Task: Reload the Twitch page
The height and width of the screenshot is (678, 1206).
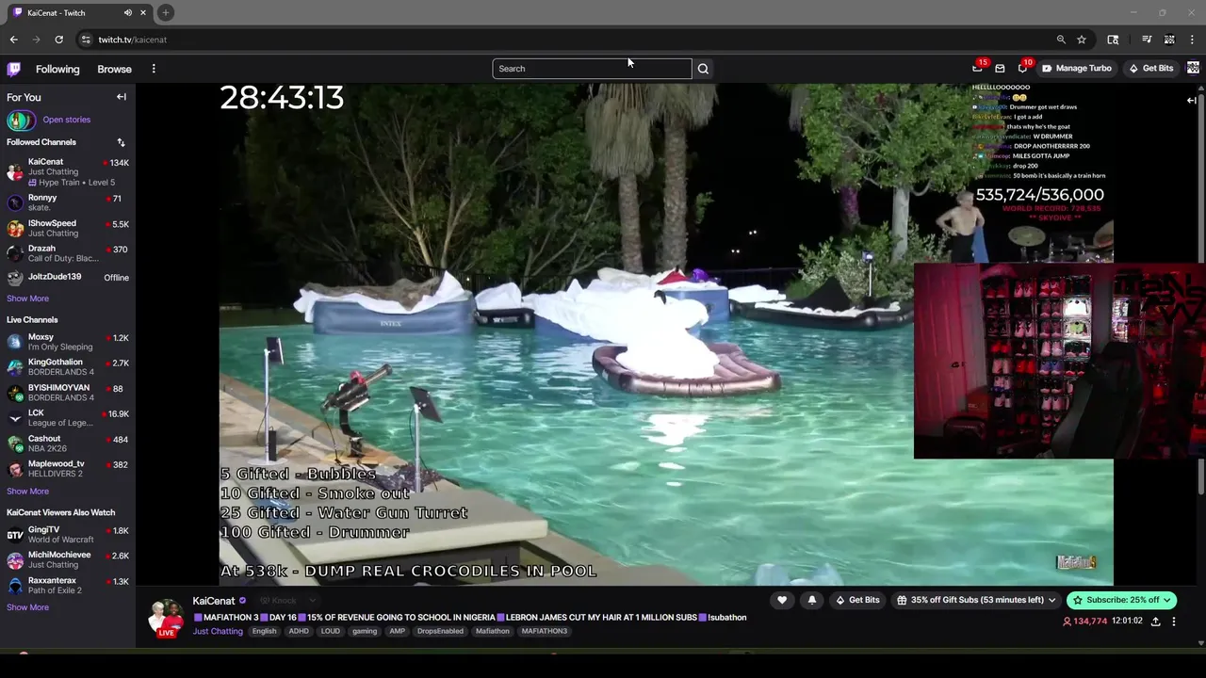Action: (58, 40)
